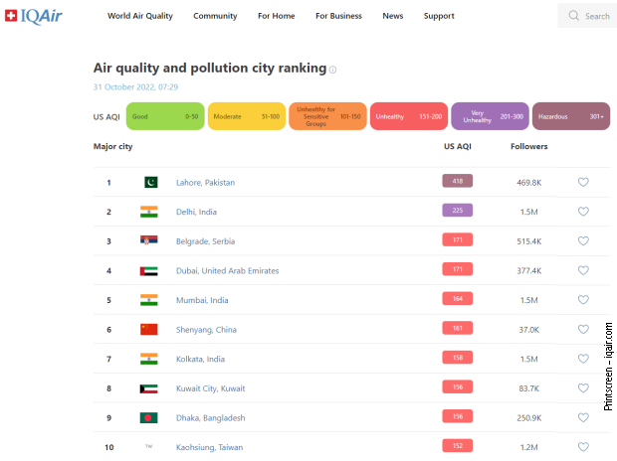Viewport: 617px width, 461px height.
Task: Click the Bangladesh flag icon
Action: (x=148, y=417)
